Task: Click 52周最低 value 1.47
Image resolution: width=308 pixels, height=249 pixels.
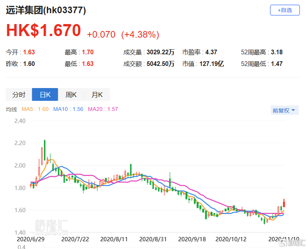Action: coord(277,64)
